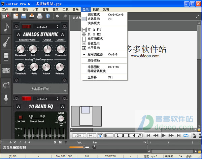Select 多轨显示 menu entry
Screen dimensions: 202x159
point(104,19)
